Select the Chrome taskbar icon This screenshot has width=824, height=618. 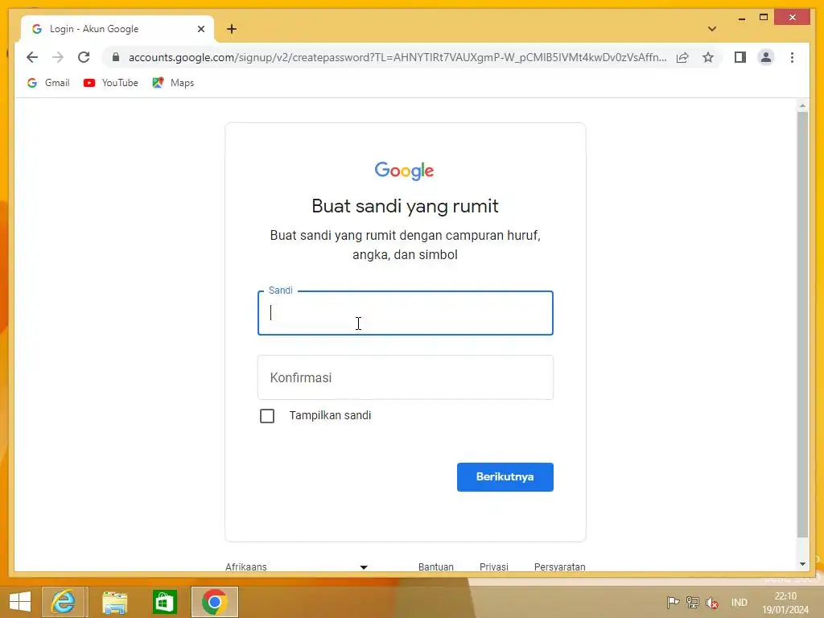[214, 602]
